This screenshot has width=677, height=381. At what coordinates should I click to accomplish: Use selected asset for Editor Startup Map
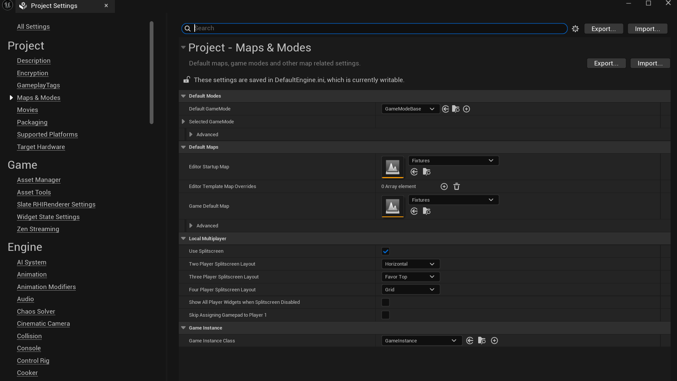(414, 172)
